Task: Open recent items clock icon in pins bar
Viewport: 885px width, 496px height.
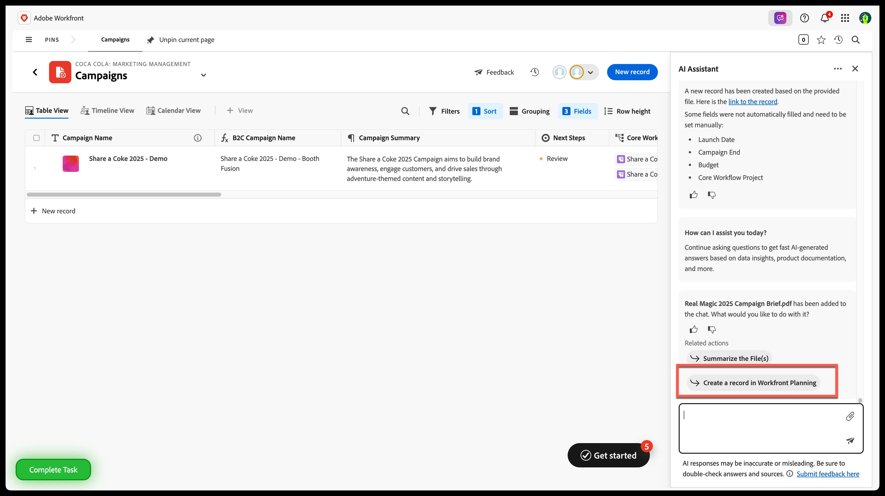Action: pos(838,40)
